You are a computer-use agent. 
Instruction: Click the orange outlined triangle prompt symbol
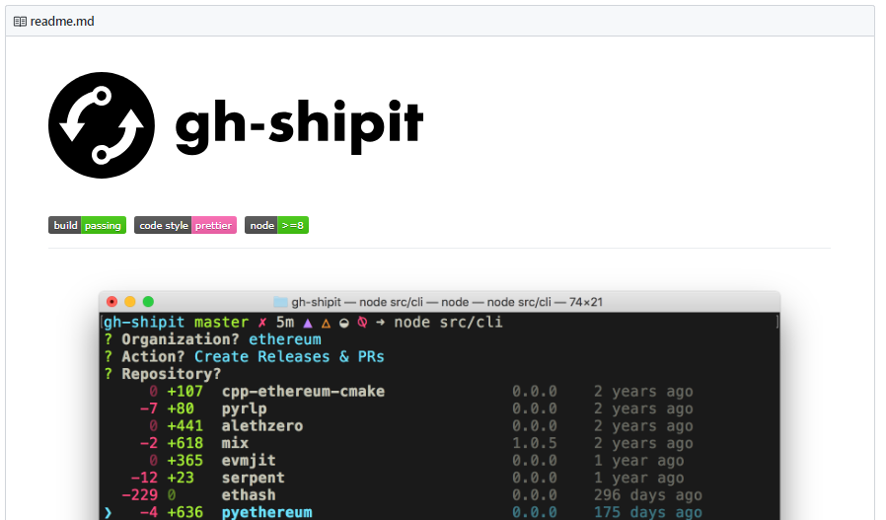pos(326,323)
